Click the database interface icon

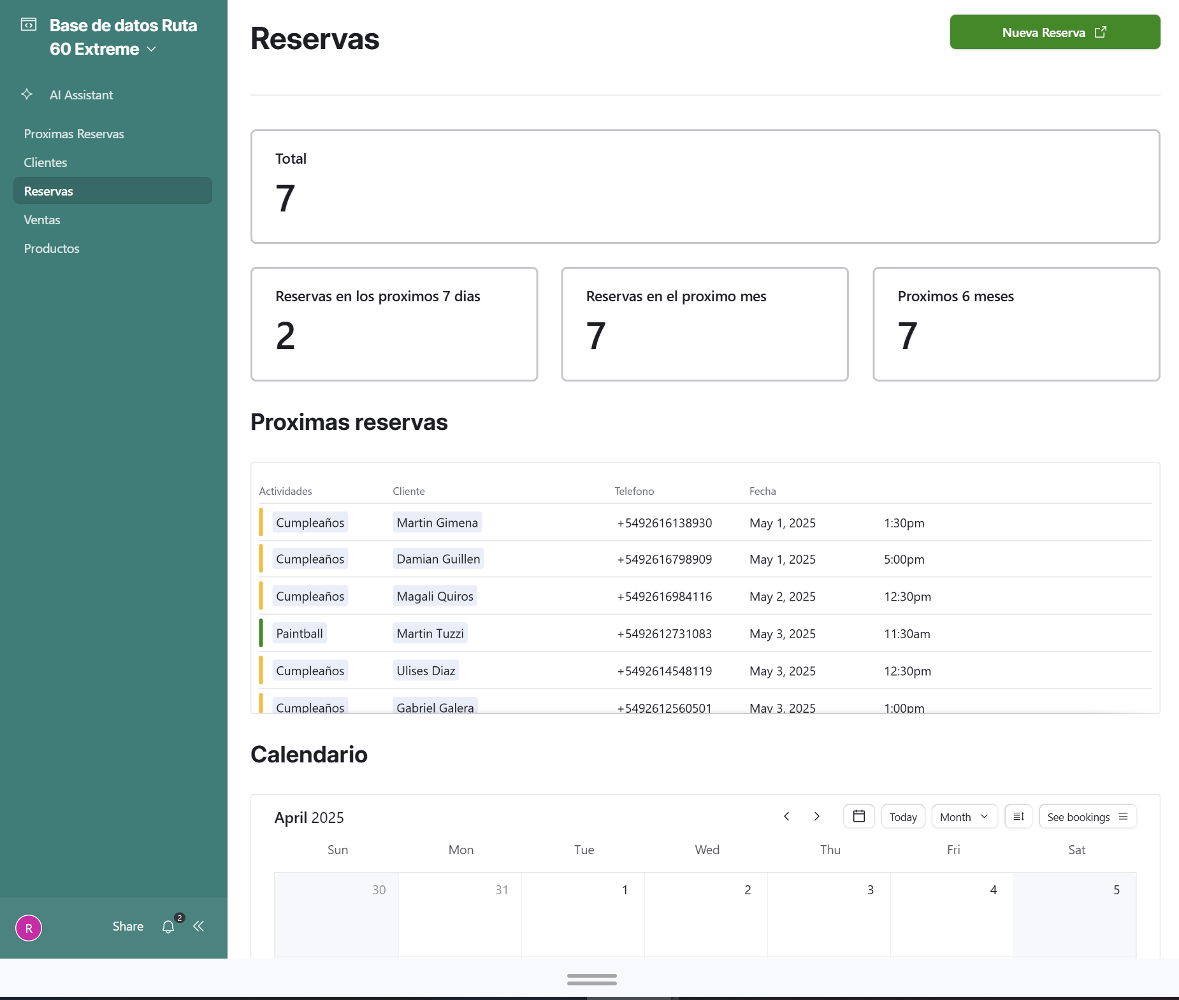(x=29, y=25)
